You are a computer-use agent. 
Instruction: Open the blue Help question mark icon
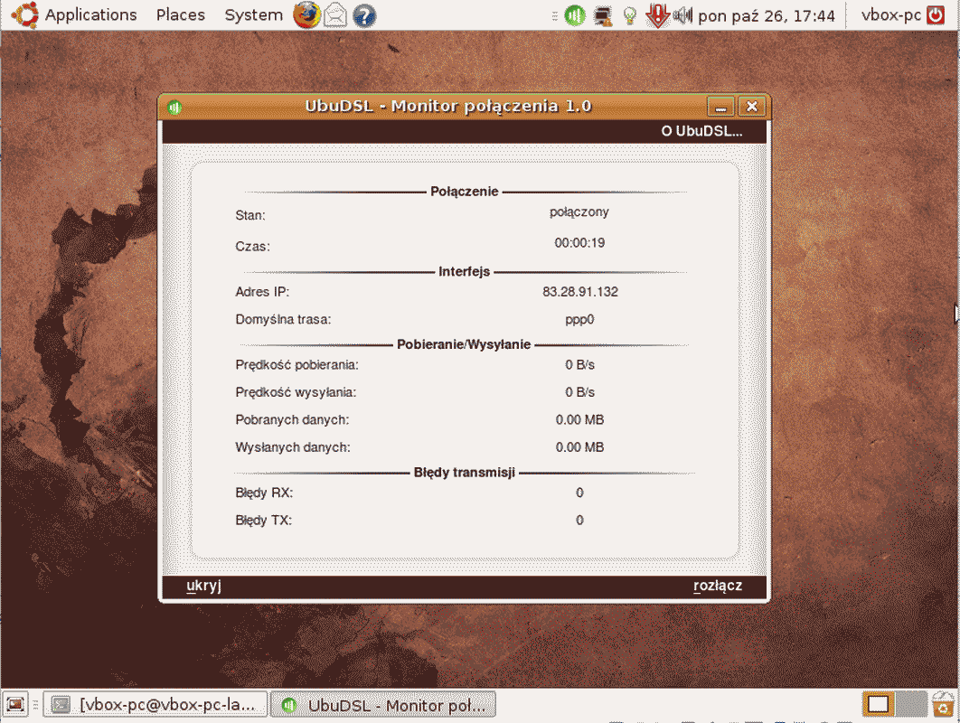point(364,15)
